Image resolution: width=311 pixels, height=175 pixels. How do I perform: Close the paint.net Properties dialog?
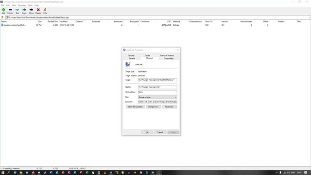point(178,50)
